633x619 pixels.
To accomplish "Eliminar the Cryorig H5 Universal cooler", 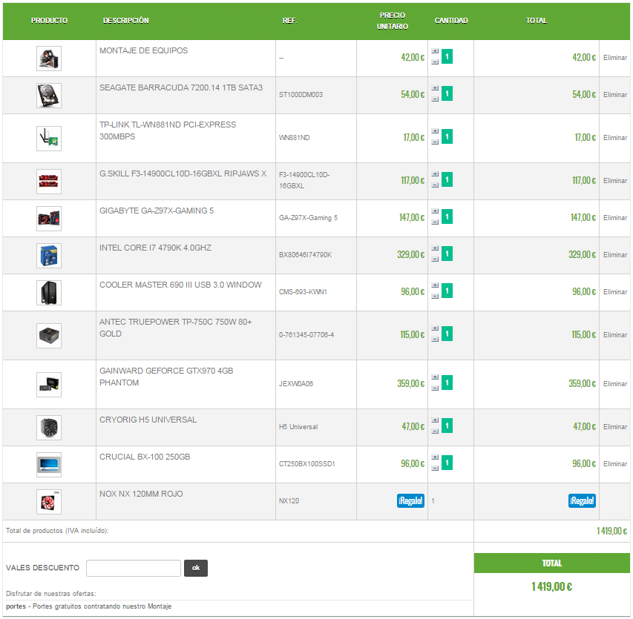I will (615, 427).
